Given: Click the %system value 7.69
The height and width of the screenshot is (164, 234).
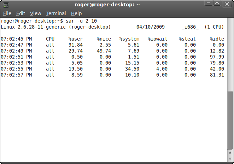Looking at the screenshot, I should coord(134,51).
